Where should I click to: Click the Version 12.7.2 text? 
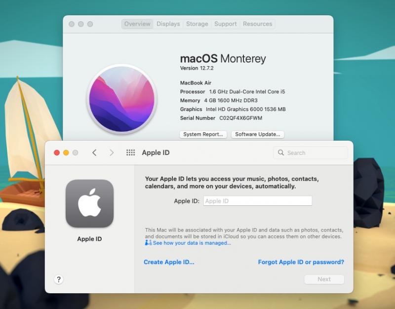point(197,68)
